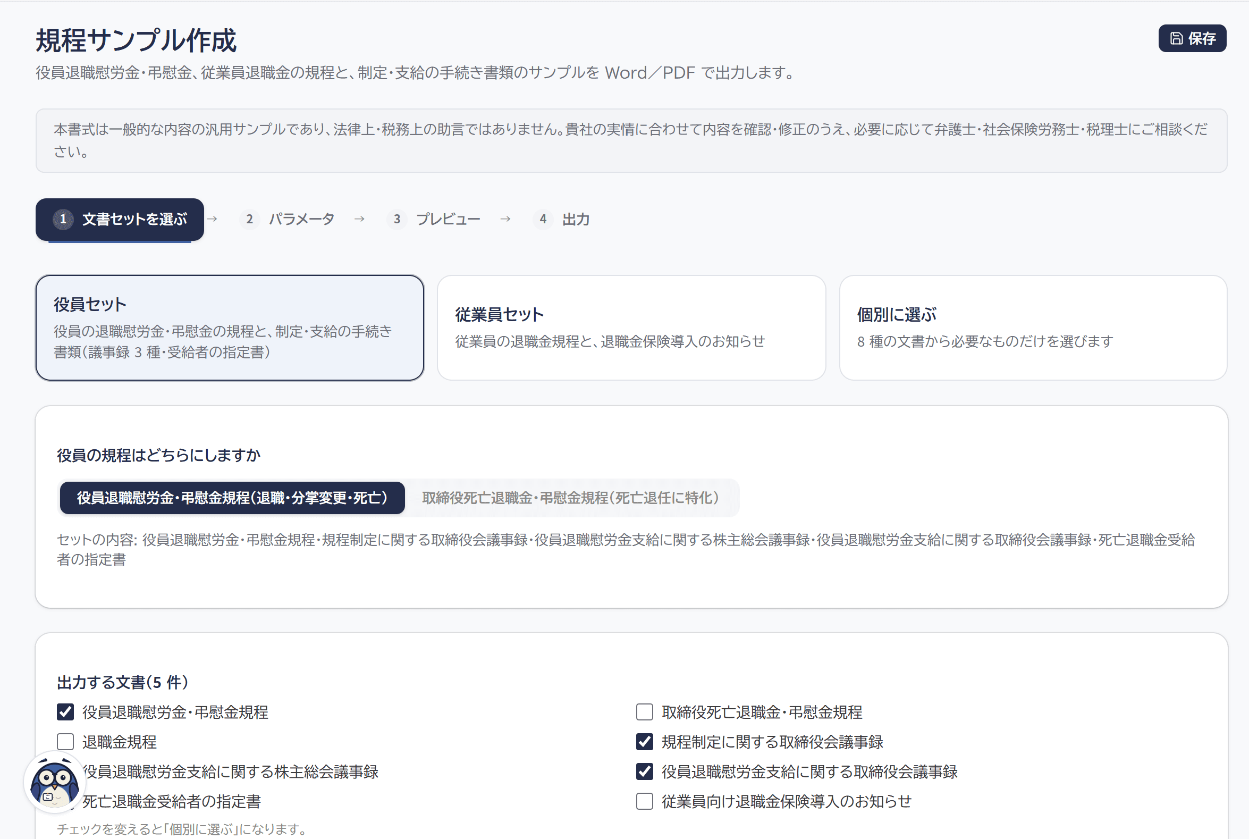This screenshot has width=1249, height=839.
Task: Go to step 4 出力
Action: (562, 220)
